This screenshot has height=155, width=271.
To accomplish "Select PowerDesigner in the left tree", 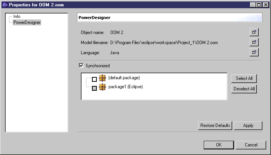I will (x=27, y=22).
